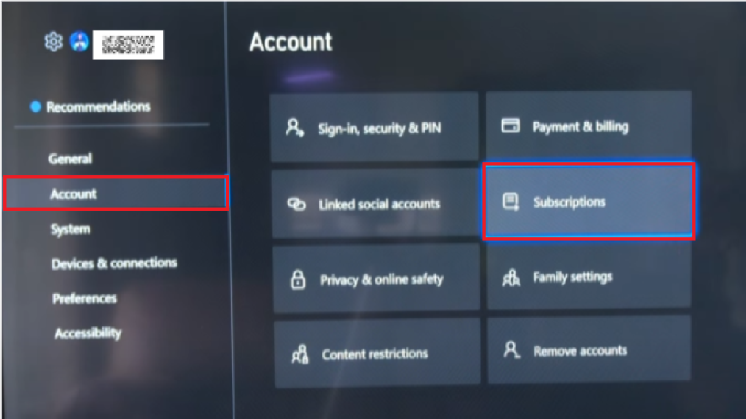Click the Family settings people icon
746x419 pixels.
click(x=512, y=277)
